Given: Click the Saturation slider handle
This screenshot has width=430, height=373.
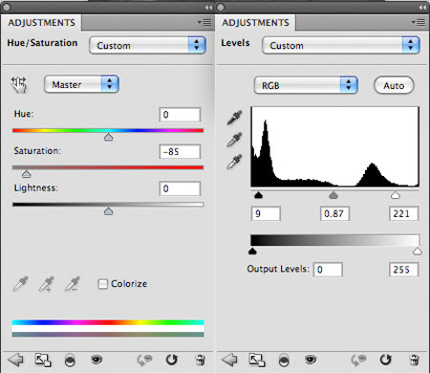Looking at the screenshot, I should pyautogui.click(x=26, y=174).
